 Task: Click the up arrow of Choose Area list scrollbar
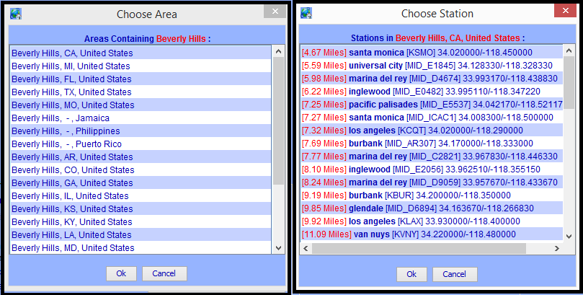278,52
